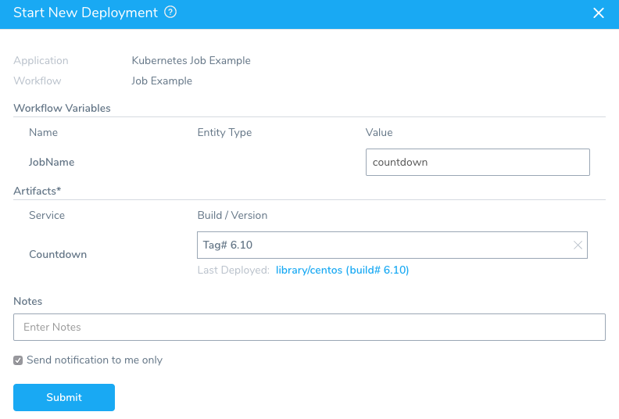
Task: Close the Start New Deployment dialog
Action: coord(599,13)
